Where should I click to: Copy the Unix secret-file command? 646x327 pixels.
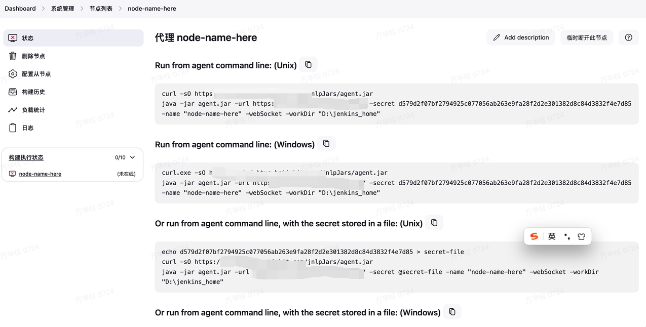(434, 223)
